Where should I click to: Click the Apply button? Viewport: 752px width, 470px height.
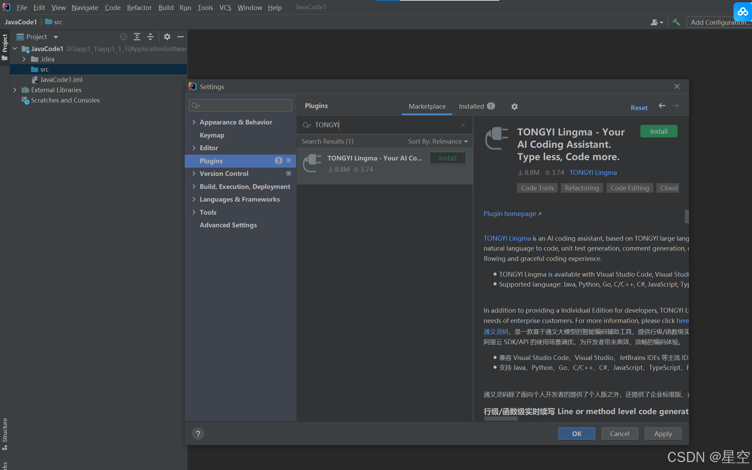(x=663, y=434)
